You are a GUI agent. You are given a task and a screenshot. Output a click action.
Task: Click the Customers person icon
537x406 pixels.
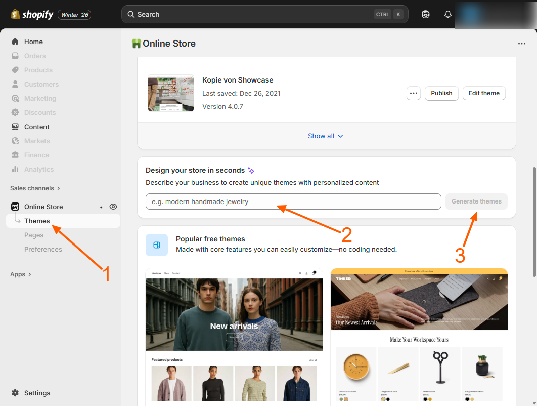point(15,84)
